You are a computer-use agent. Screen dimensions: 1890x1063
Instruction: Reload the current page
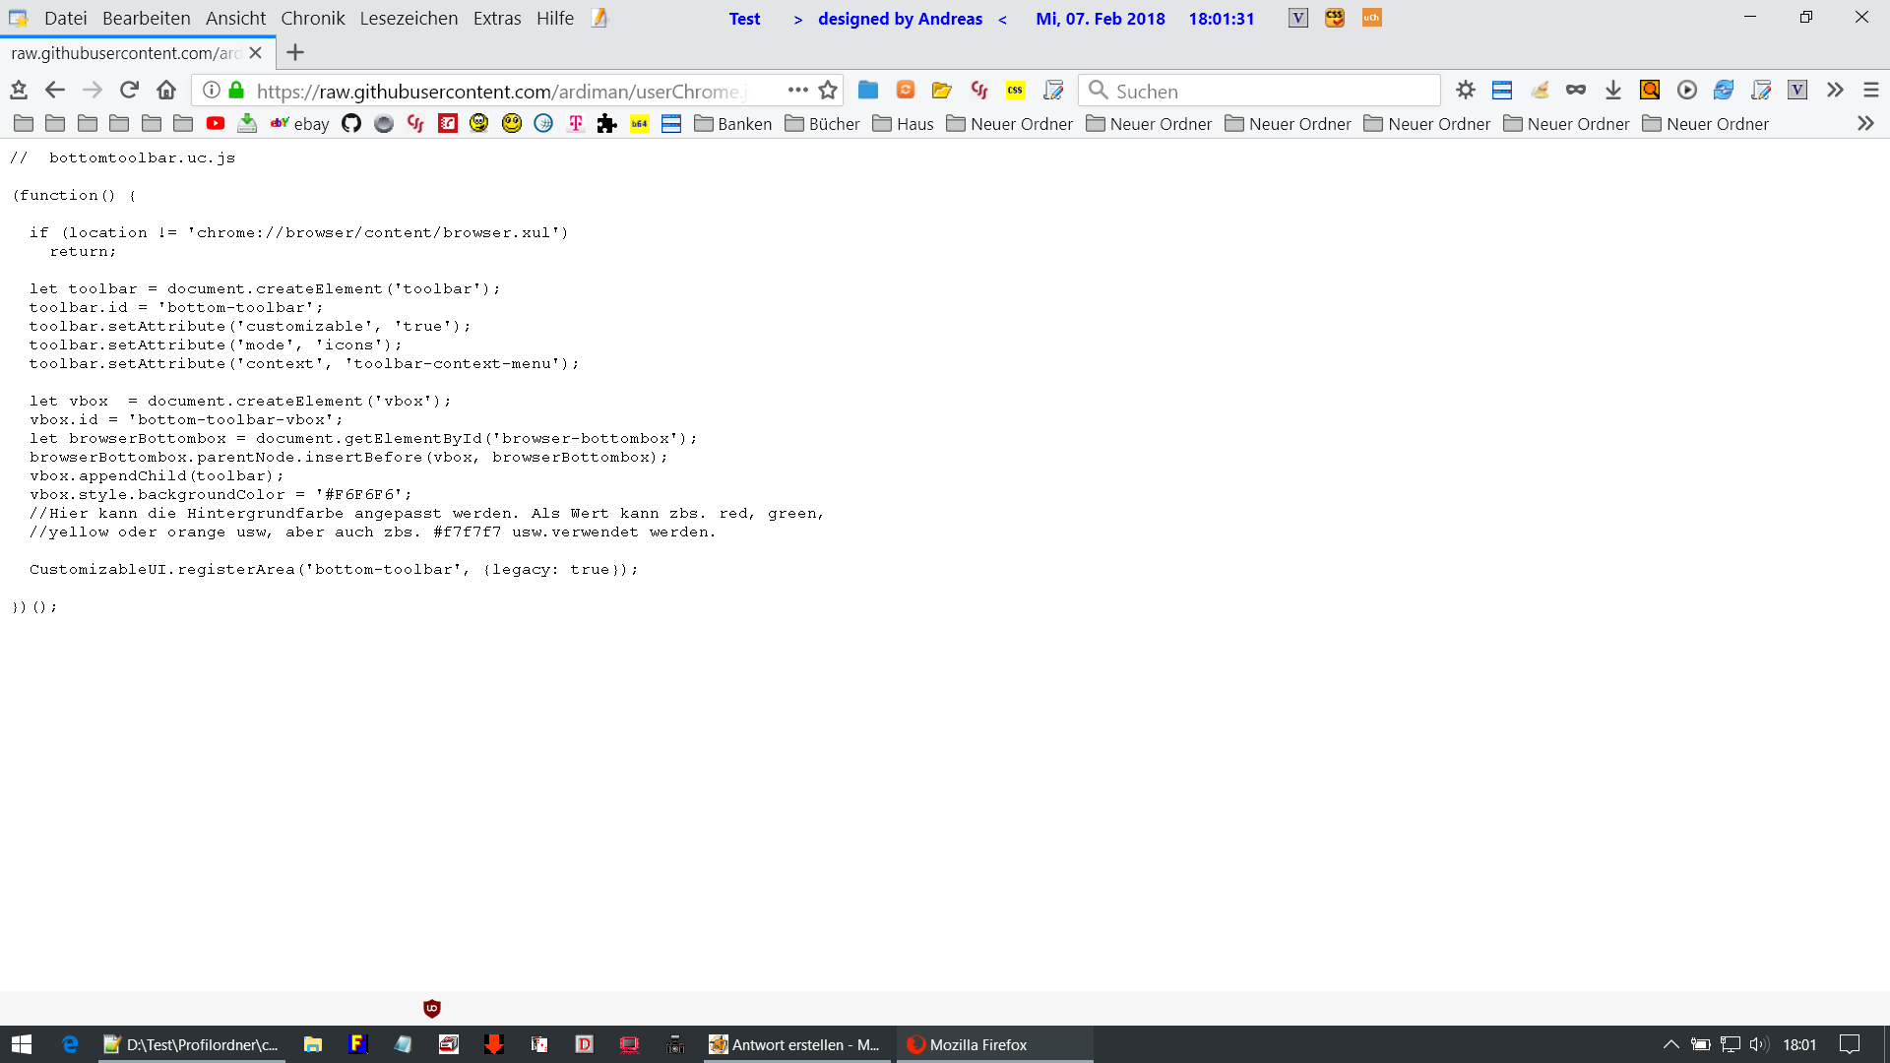click(x=129, y=91)
